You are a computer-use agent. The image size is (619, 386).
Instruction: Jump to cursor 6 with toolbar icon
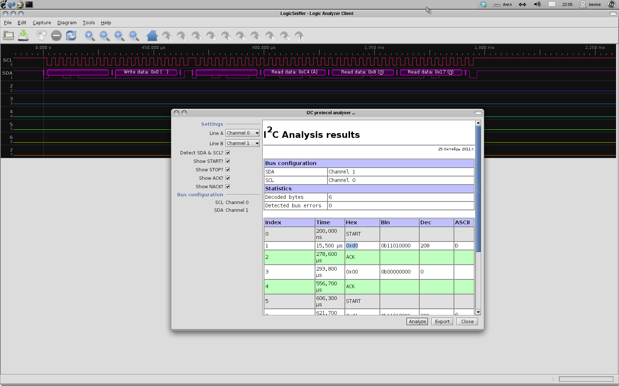[x=241, y=36]
